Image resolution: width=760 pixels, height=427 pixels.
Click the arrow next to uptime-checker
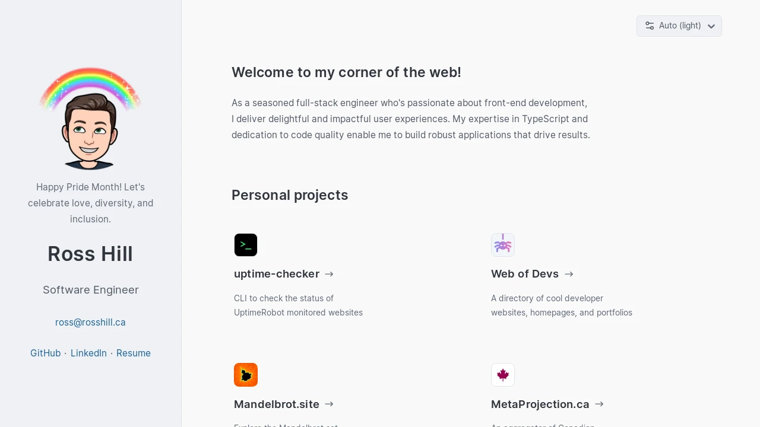(x=330, y=274)
